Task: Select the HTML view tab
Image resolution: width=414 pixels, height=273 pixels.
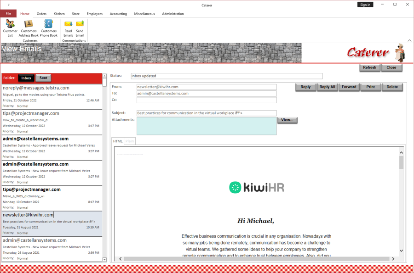Action: (118, 141)
